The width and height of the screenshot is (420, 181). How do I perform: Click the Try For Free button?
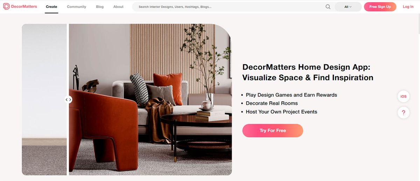273,130
